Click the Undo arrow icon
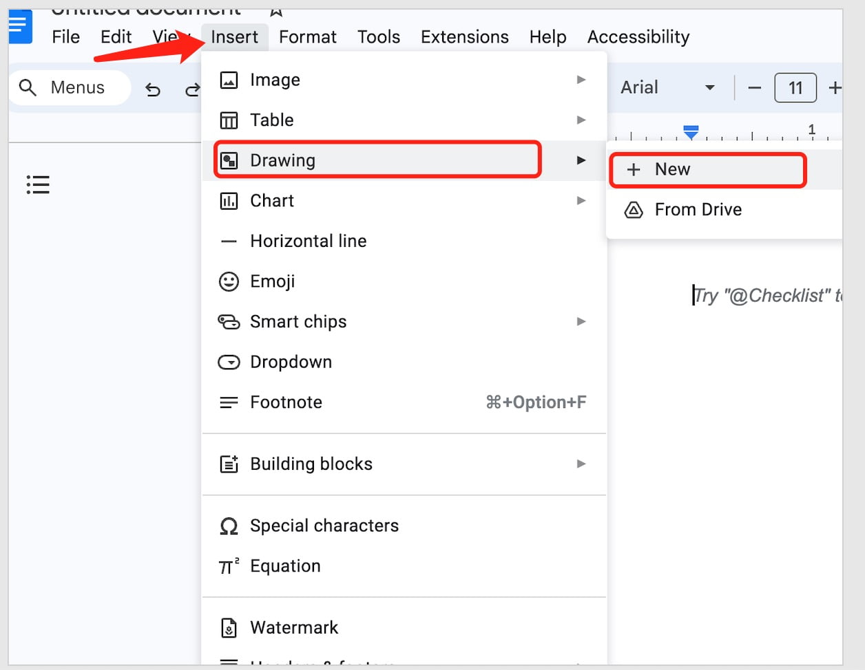Screen dimensions: 865x670 [153, 89]
